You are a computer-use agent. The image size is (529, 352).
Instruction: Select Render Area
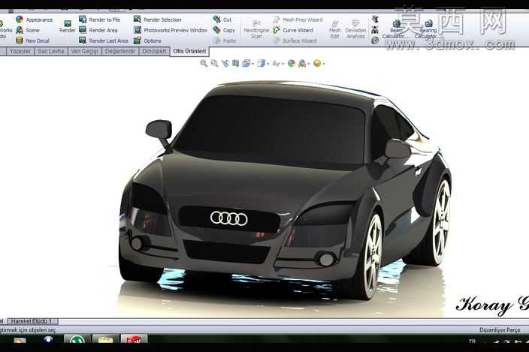pyautogui.click(x=98, y=30)
